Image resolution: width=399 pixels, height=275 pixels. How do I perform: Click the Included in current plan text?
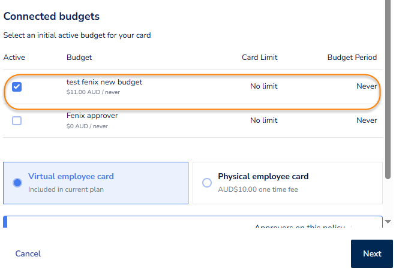(x=66, y=189)
